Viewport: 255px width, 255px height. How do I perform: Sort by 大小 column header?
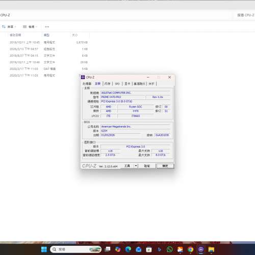coord(75,35)
